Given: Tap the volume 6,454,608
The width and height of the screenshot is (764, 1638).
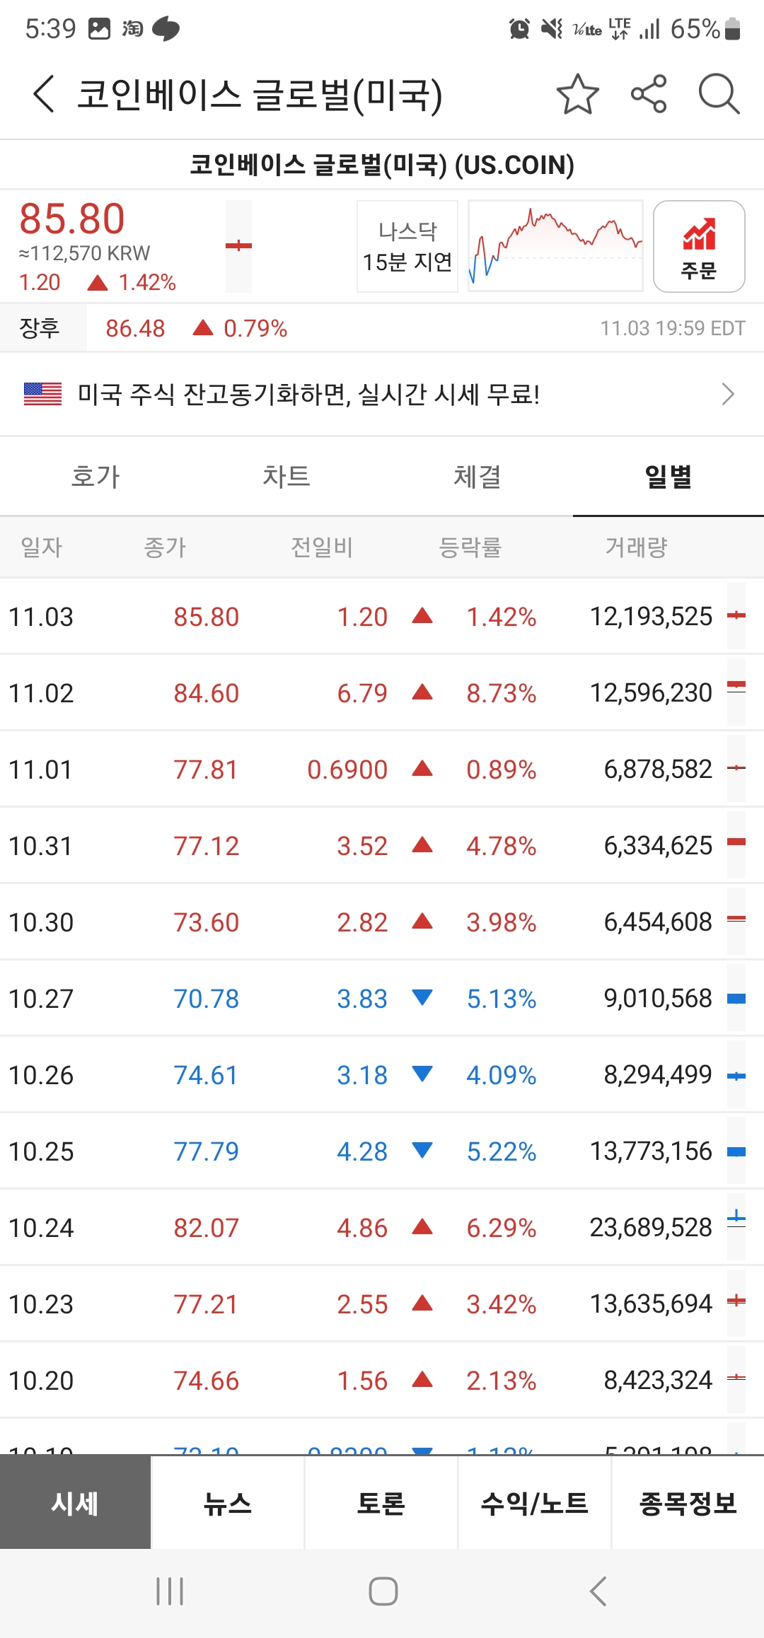Looking at the screenshot, I should pyautogui.click(x=658, y=922).
